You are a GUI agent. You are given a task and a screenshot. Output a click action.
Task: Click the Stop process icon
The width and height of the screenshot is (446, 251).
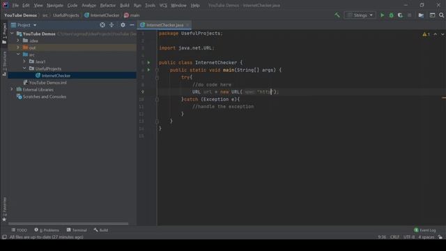pyautogui.click(x=409, y=15)
